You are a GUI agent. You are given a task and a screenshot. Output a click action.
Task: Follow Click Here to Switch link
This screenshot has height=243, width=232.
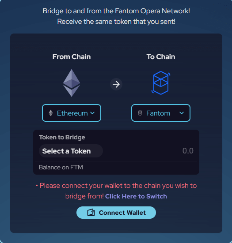point(136,196)
